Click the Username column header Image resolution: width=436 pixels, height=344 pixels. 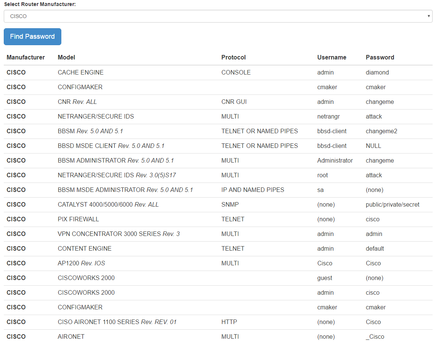(x=332, y=57)
